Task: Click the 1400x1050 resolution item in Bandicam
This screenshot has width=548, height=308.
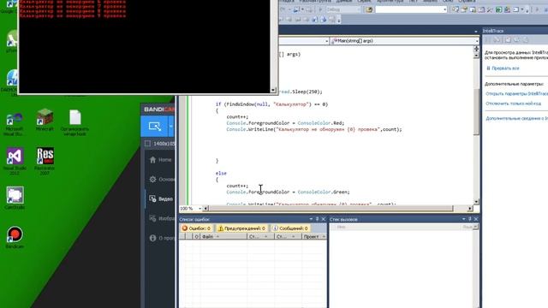Action: point(160,144)
